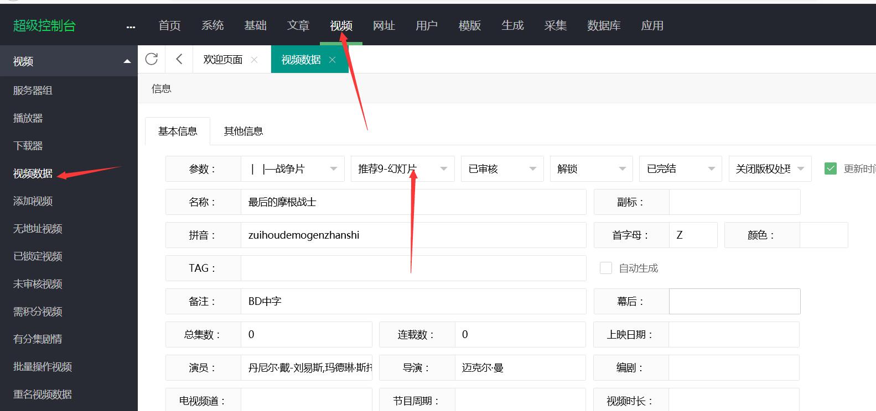Close the 欢迎页面 tab with its X

pyautogui.click(x=255, y=60)
